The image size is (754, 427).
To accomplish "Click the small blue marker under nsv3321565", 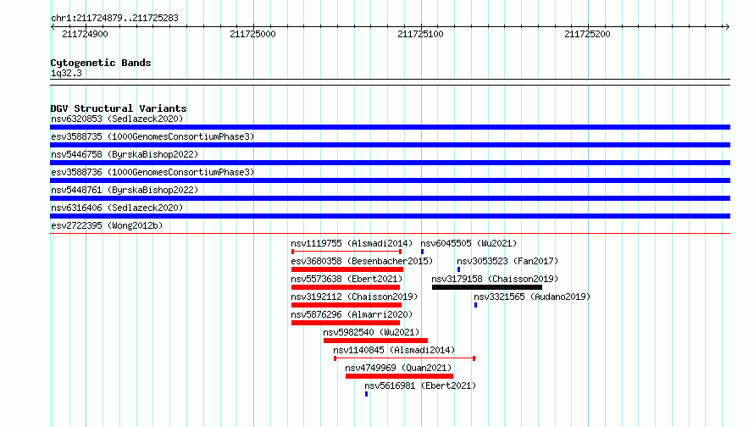I will tap(475, 305).
